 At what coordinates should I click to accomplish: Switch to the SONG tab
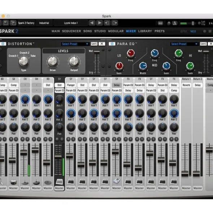click(87, 31)
